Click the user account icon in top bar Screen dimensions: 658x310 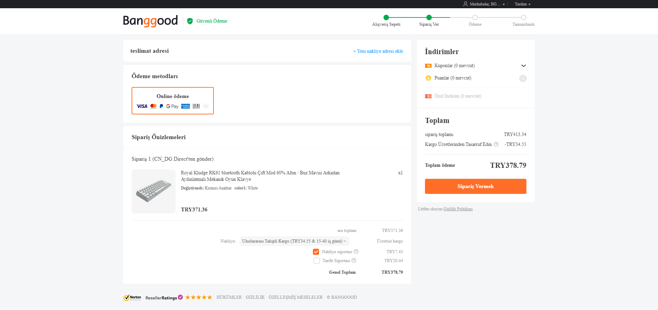point(465,4)
